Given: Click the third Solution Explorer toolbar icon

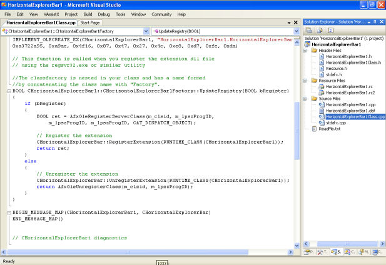Looking at the screenshot, I should click(329, 29).
